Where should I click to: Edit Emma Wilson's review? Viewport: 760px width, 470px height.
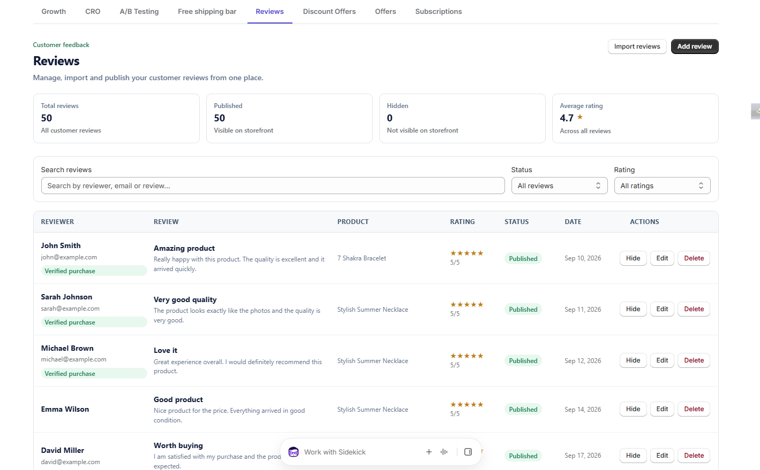(x=662, y=409)
